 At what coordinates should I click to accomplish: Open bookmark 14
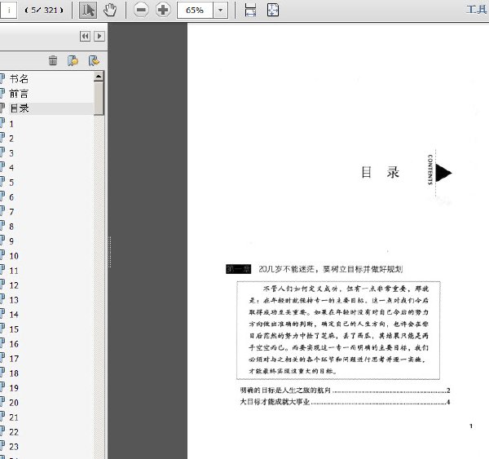click(14, 315)
